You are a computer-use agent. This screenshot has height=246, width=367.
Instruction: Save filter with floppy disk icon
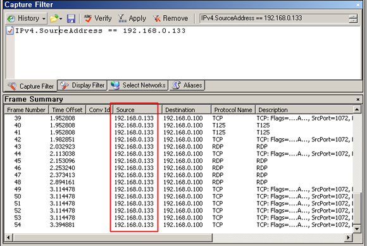(x=71, y=18)
